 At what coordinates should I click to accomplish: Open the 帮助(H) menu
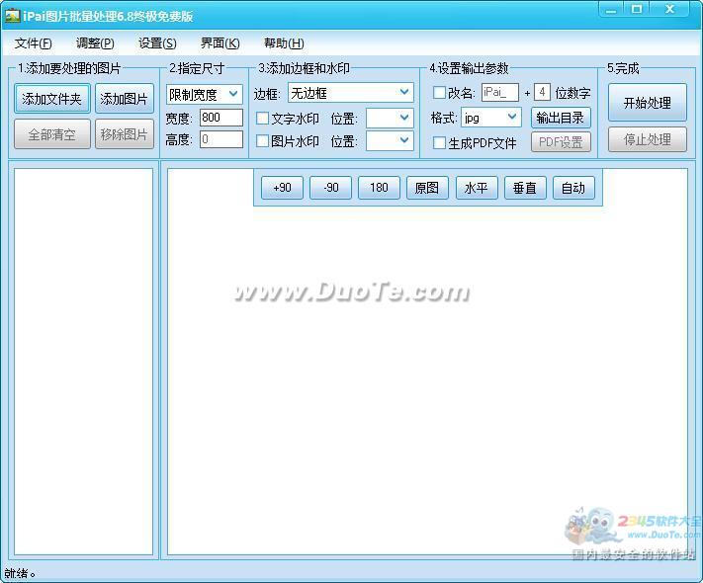coord(284,43)
